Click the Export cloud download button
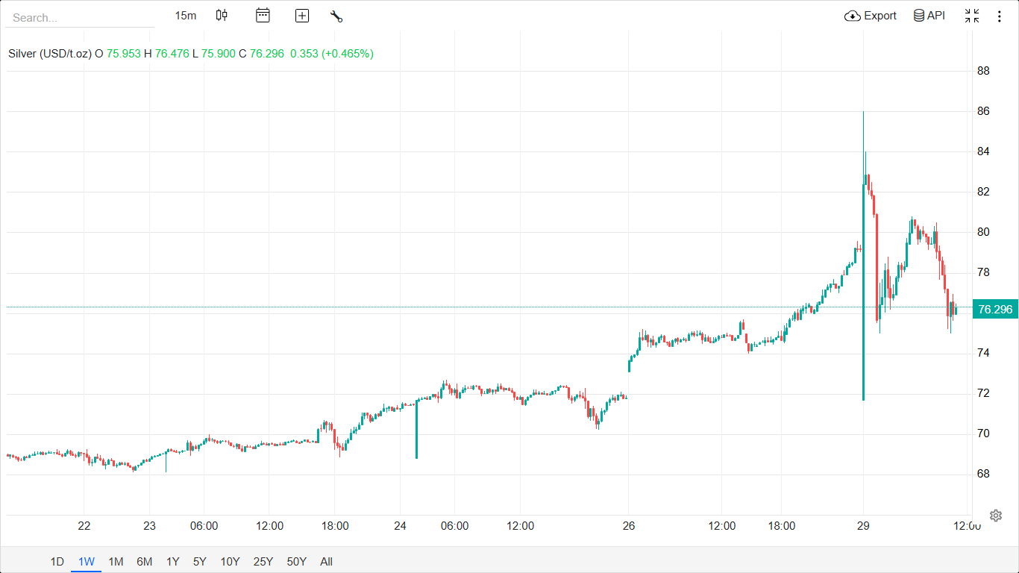The width and height of the screenshot is (1019, 573). tap(871, 16)
